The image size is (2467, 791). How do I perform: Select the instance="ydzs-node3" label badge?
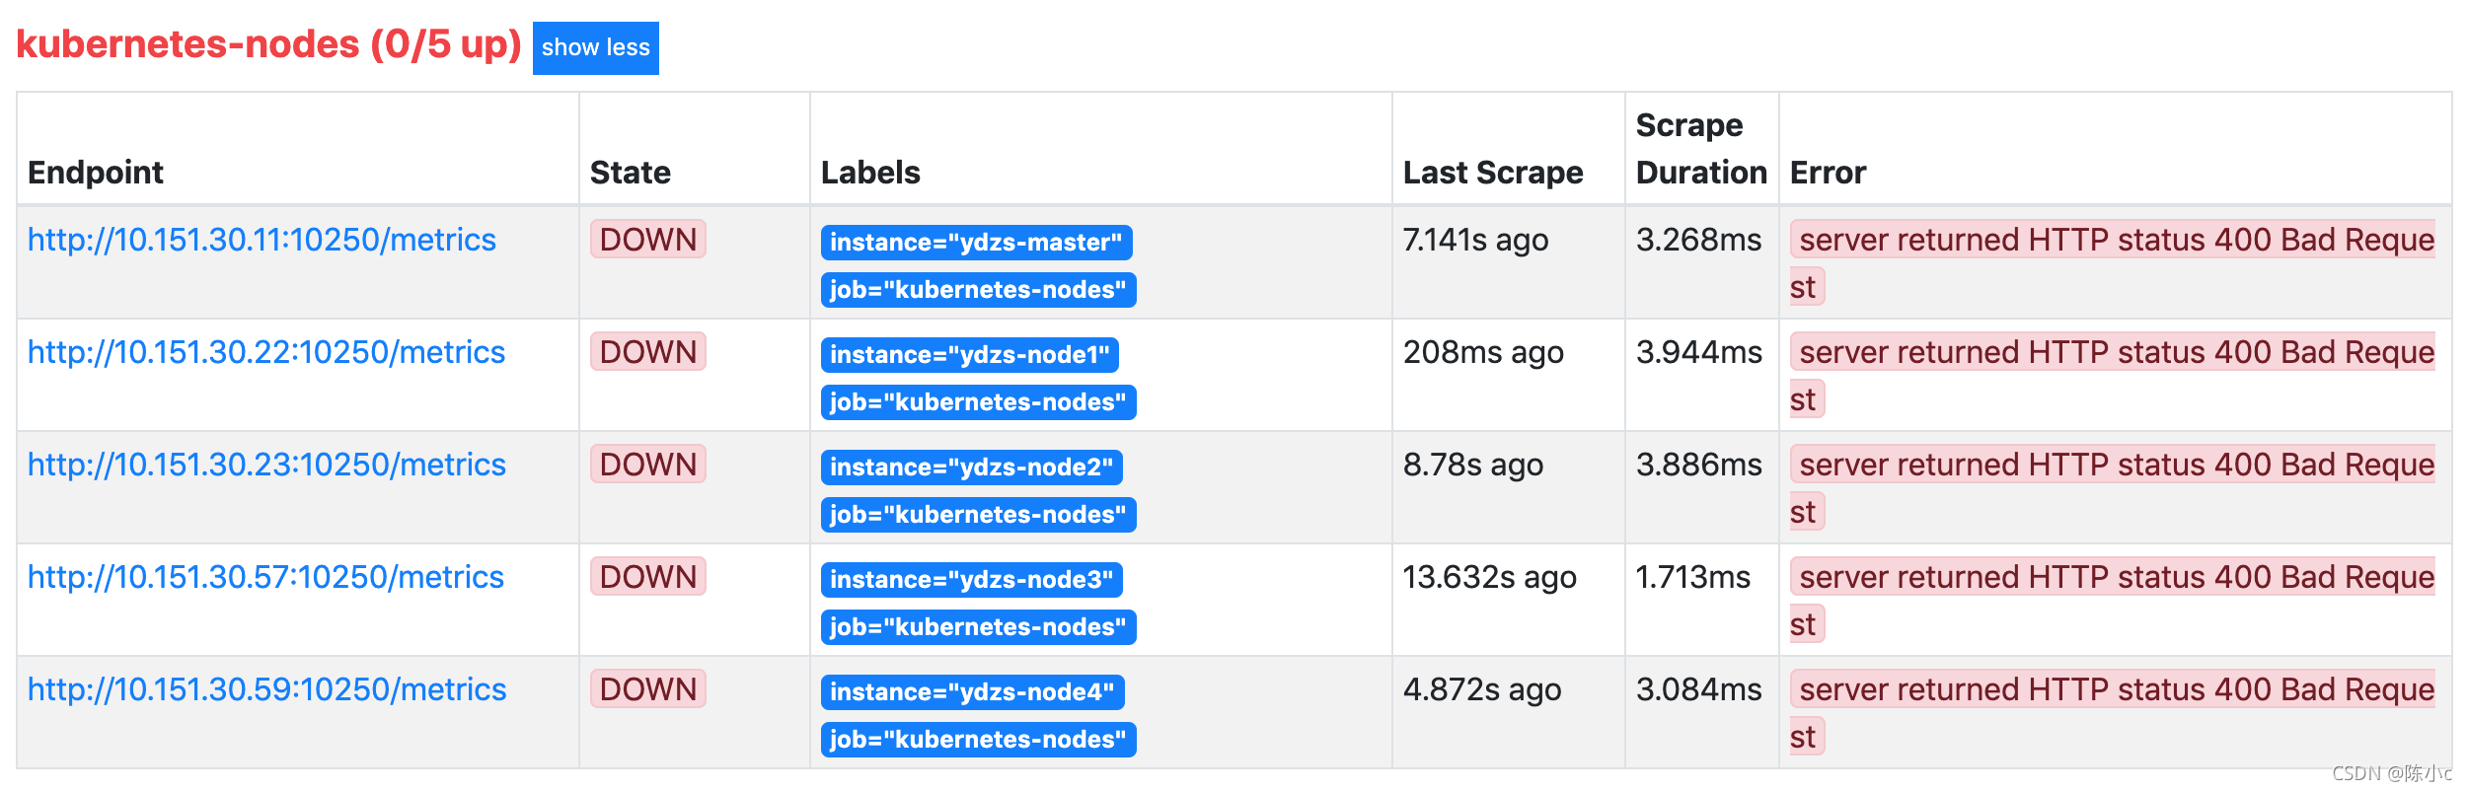pos(971,580)
